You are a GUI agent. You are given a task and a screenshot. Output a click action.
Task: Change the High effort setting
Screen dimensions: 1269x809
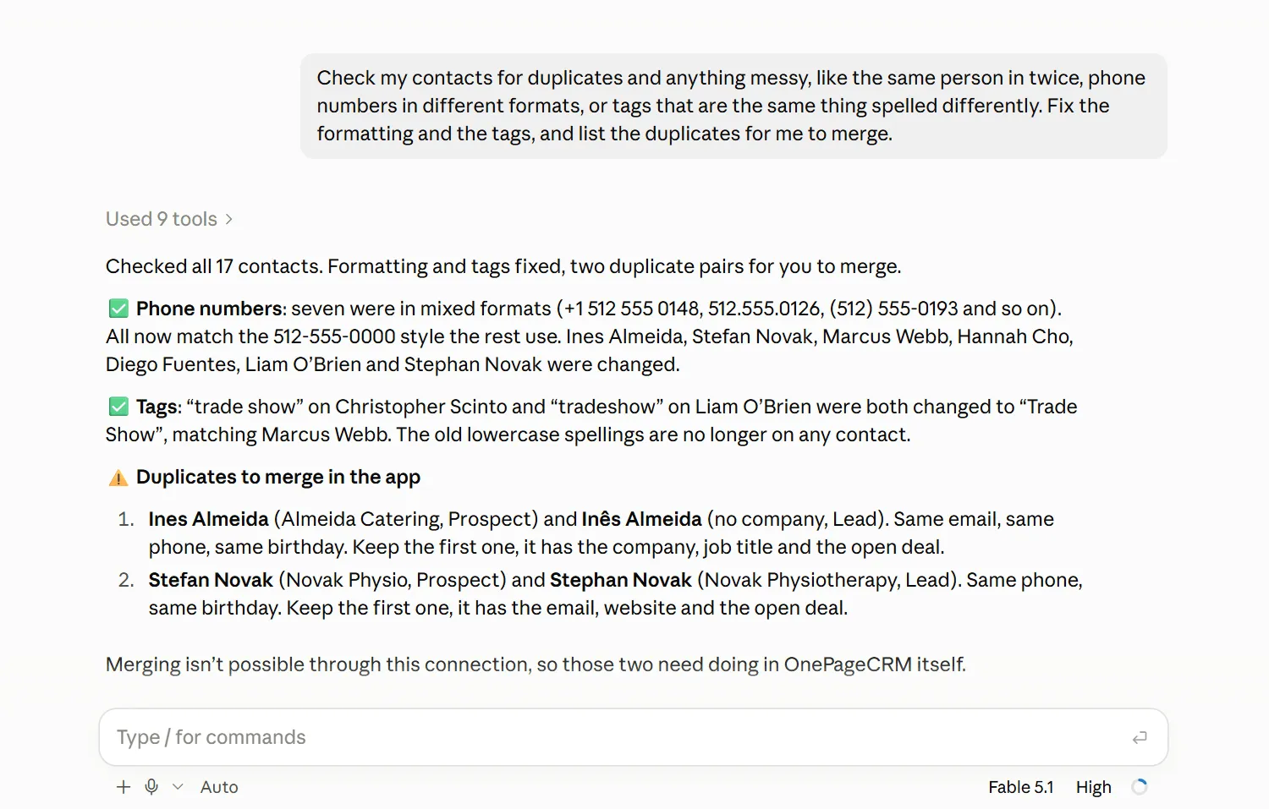(x=1093, y=787)
